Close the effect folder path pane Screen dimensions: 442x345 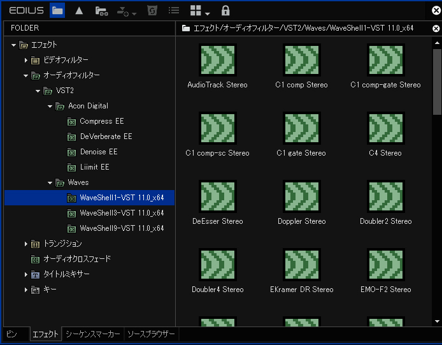click(x=436, y=28)
